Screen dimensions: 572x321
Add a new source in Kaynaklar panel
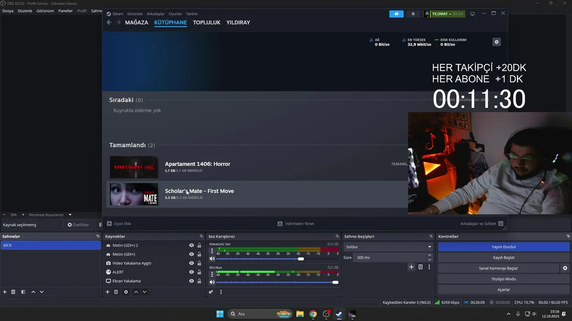107,292
